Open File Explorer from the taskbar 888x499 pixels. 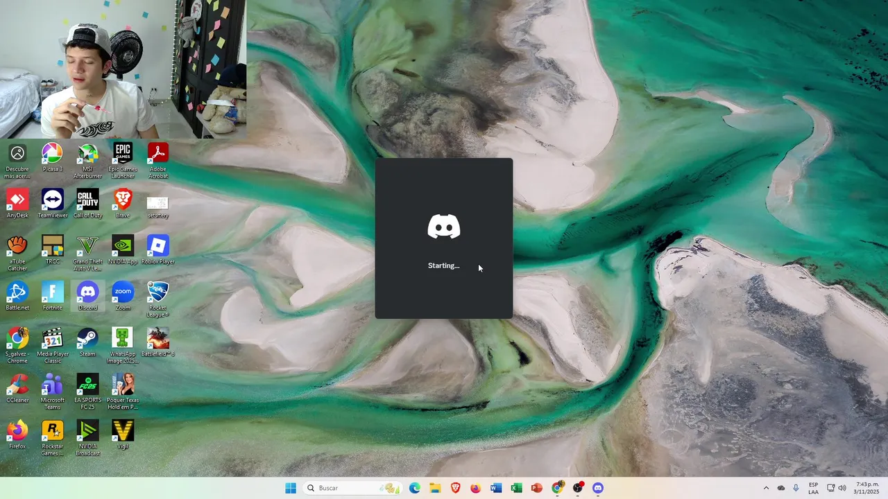coord(435,488)
